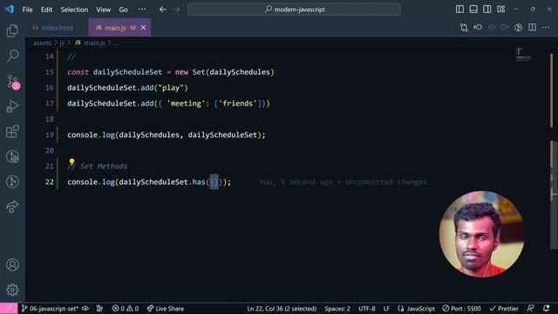This screenshot has height=314, width=558.
Task: Toggle Live Server Port : 5500
Action: coord(461,309)
